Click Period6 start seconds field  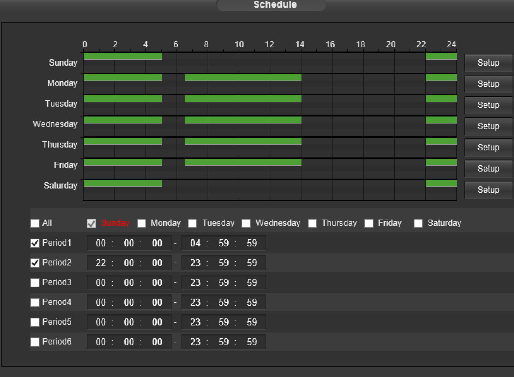157,342
